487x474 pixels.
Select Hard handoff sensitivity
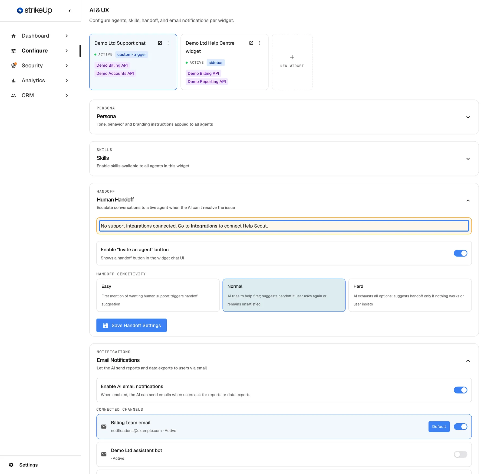click(410, 295)
